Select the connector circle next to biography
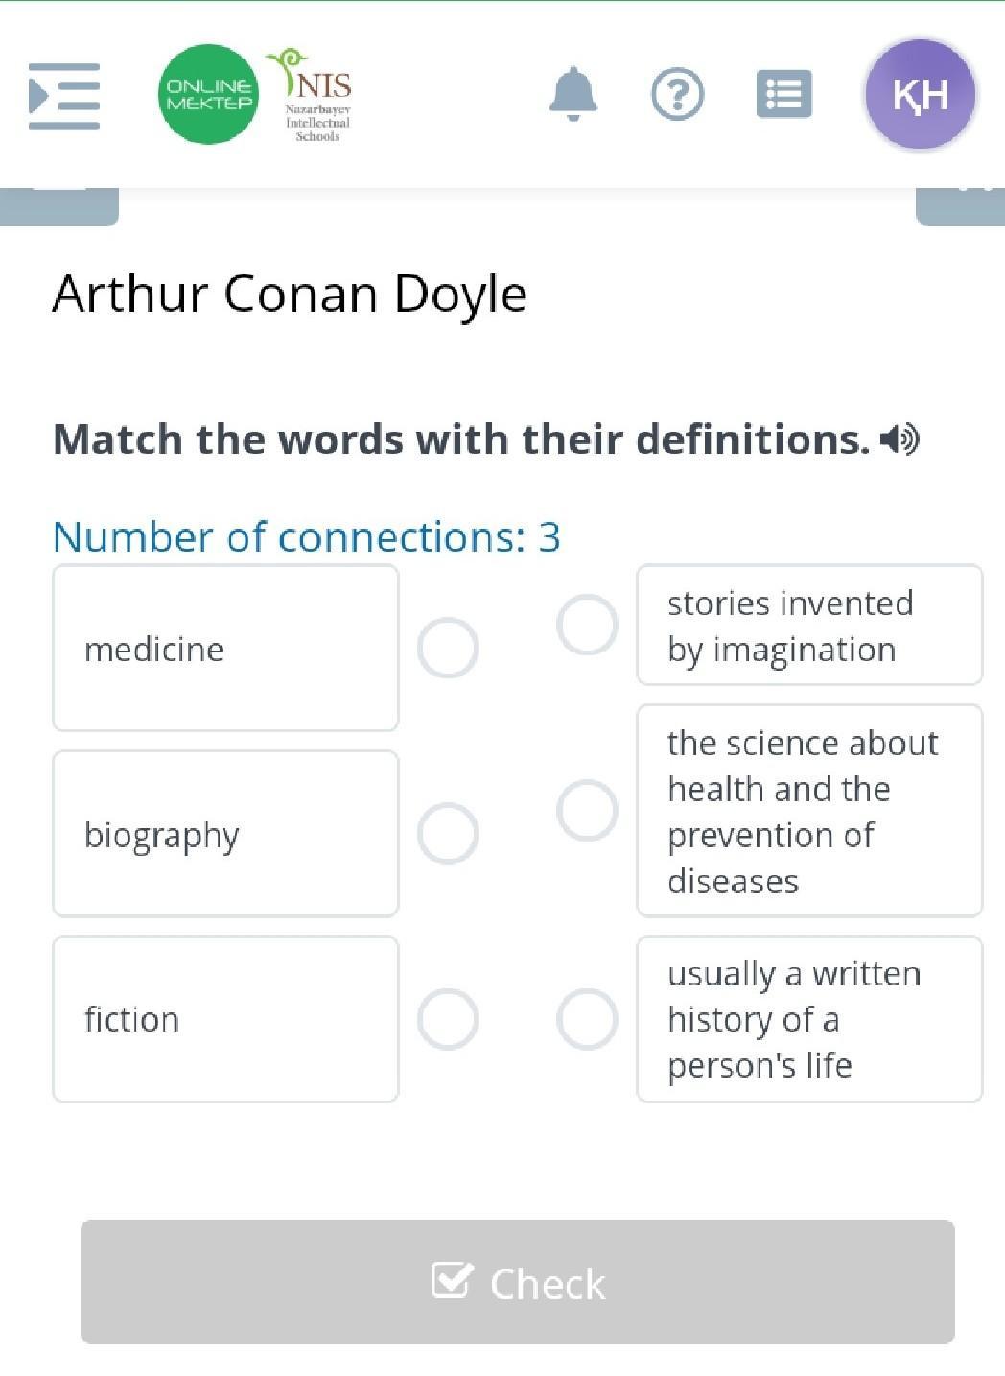Image resolution: width=1005 pixels, height=1376 pixels. coord(448,833)
